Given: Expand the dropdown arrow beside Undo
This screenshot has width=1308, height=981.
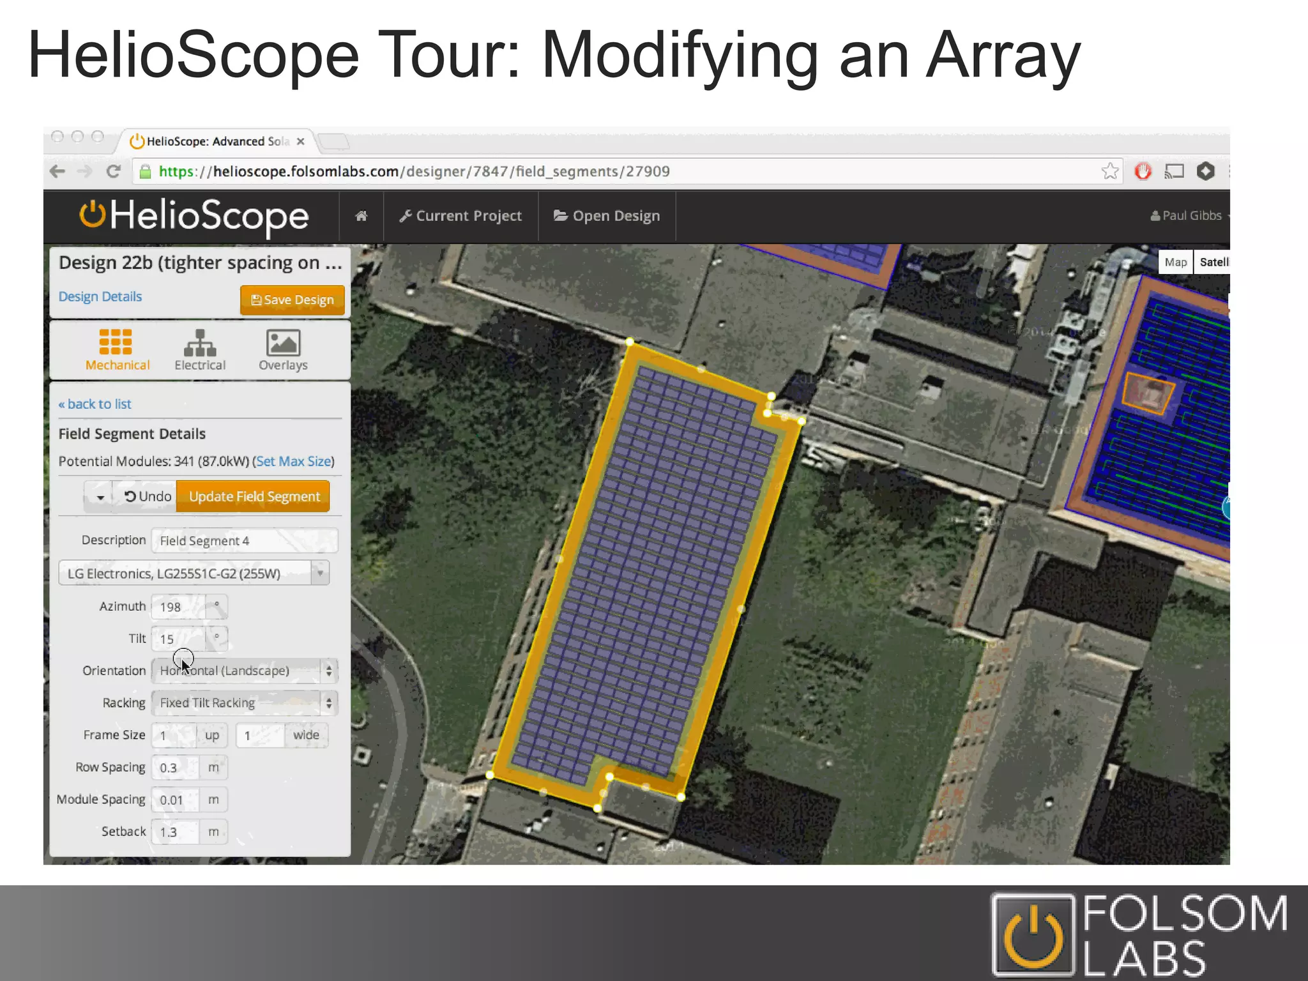Looking at the screenshot, I should [x=98, y=496].
